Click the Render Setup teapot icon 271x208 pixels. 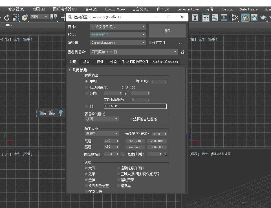coord(246,17)
